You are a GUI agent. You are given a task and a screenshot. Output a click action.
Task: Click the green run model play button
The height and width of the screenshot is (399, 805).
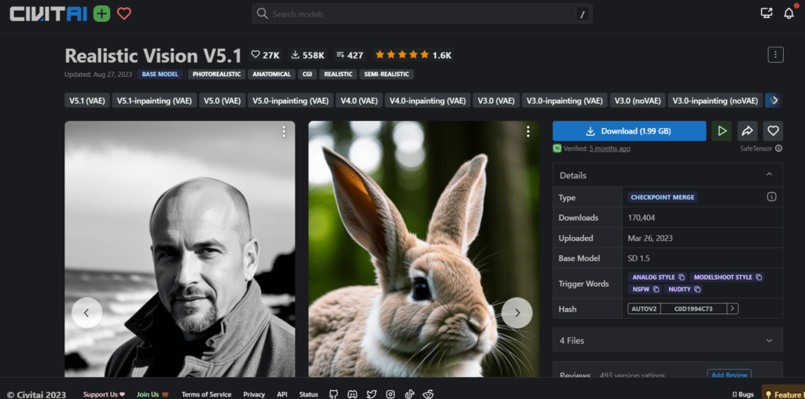point(722,131)
